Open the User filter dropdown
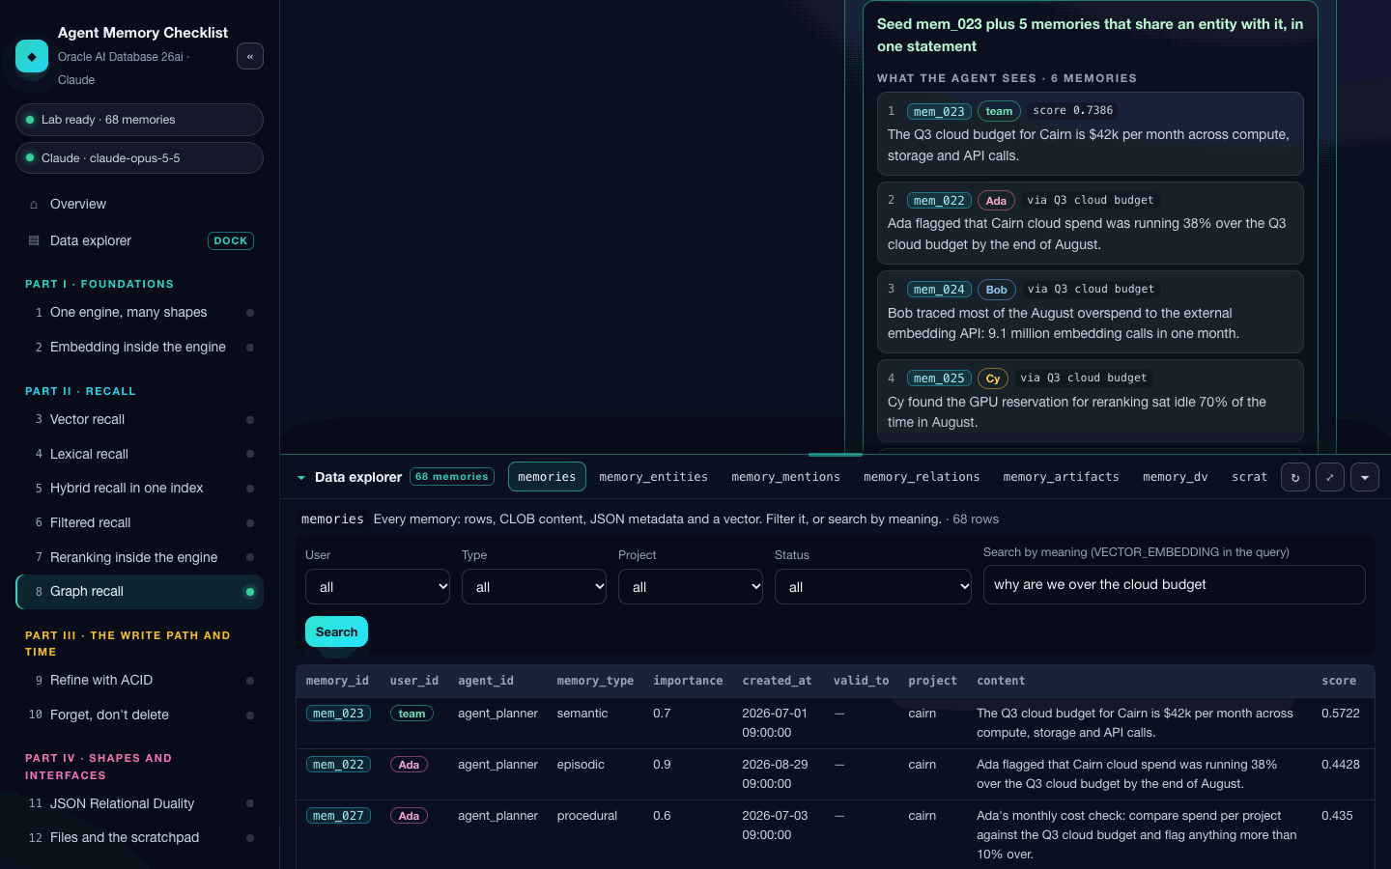This screenshot has height=869, width=1391. [378, 587]
